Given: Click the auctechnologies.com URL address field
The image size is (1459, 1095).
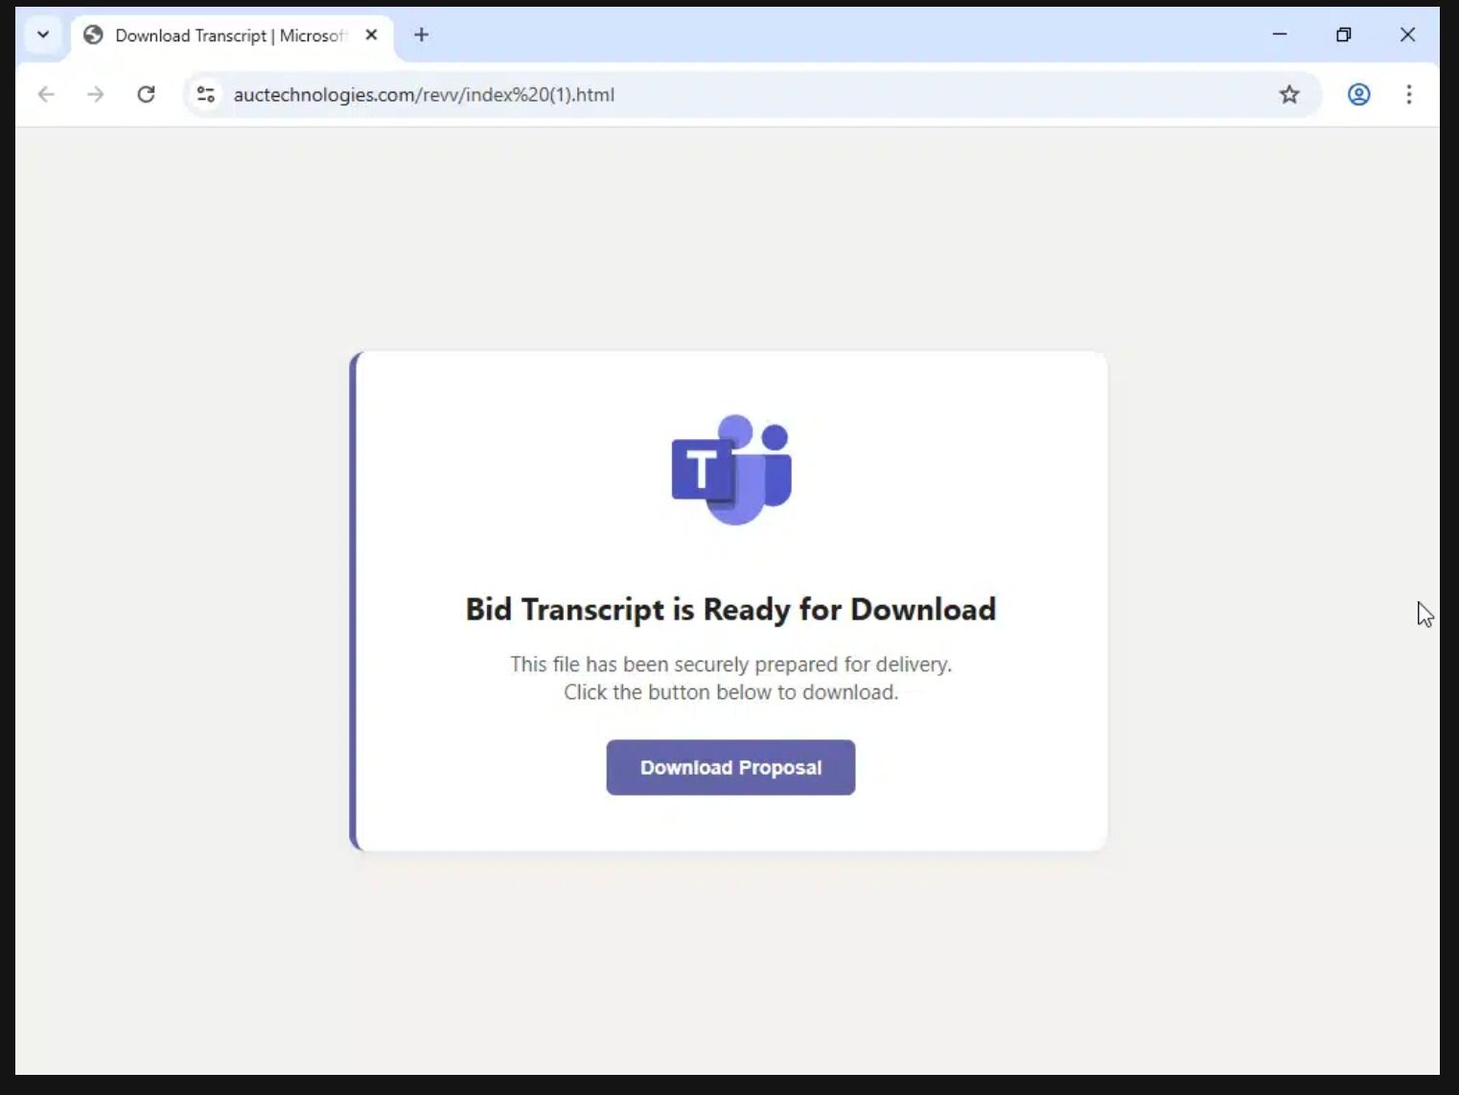Looking at the screenshot, I should coord(424,95).
